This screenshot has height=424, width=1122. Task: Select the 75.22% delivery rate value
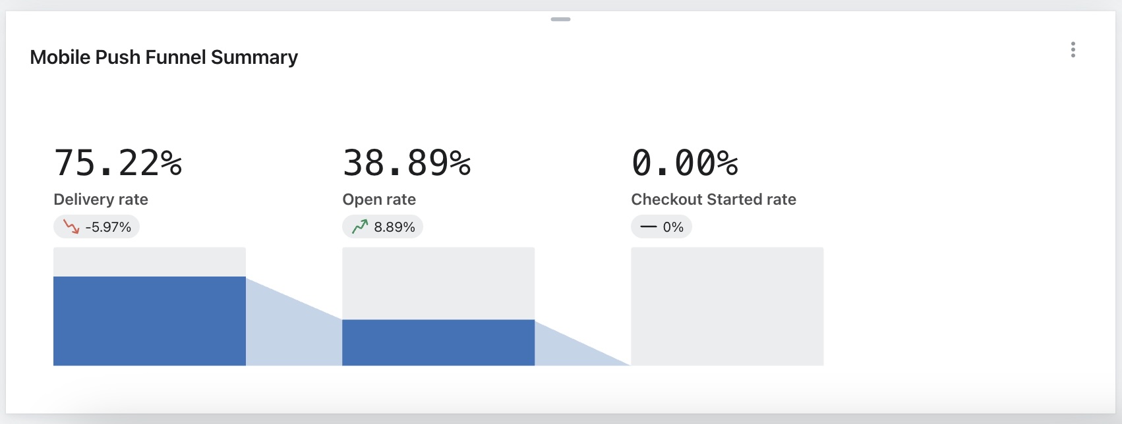pos(118,163)
